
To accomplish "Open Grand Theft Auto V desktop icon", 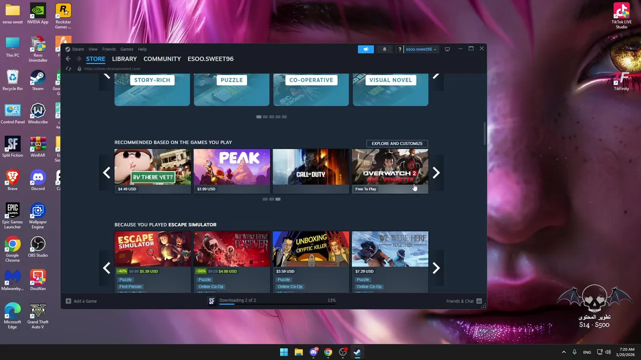I will pyautogui.click(x=38, y=316).
